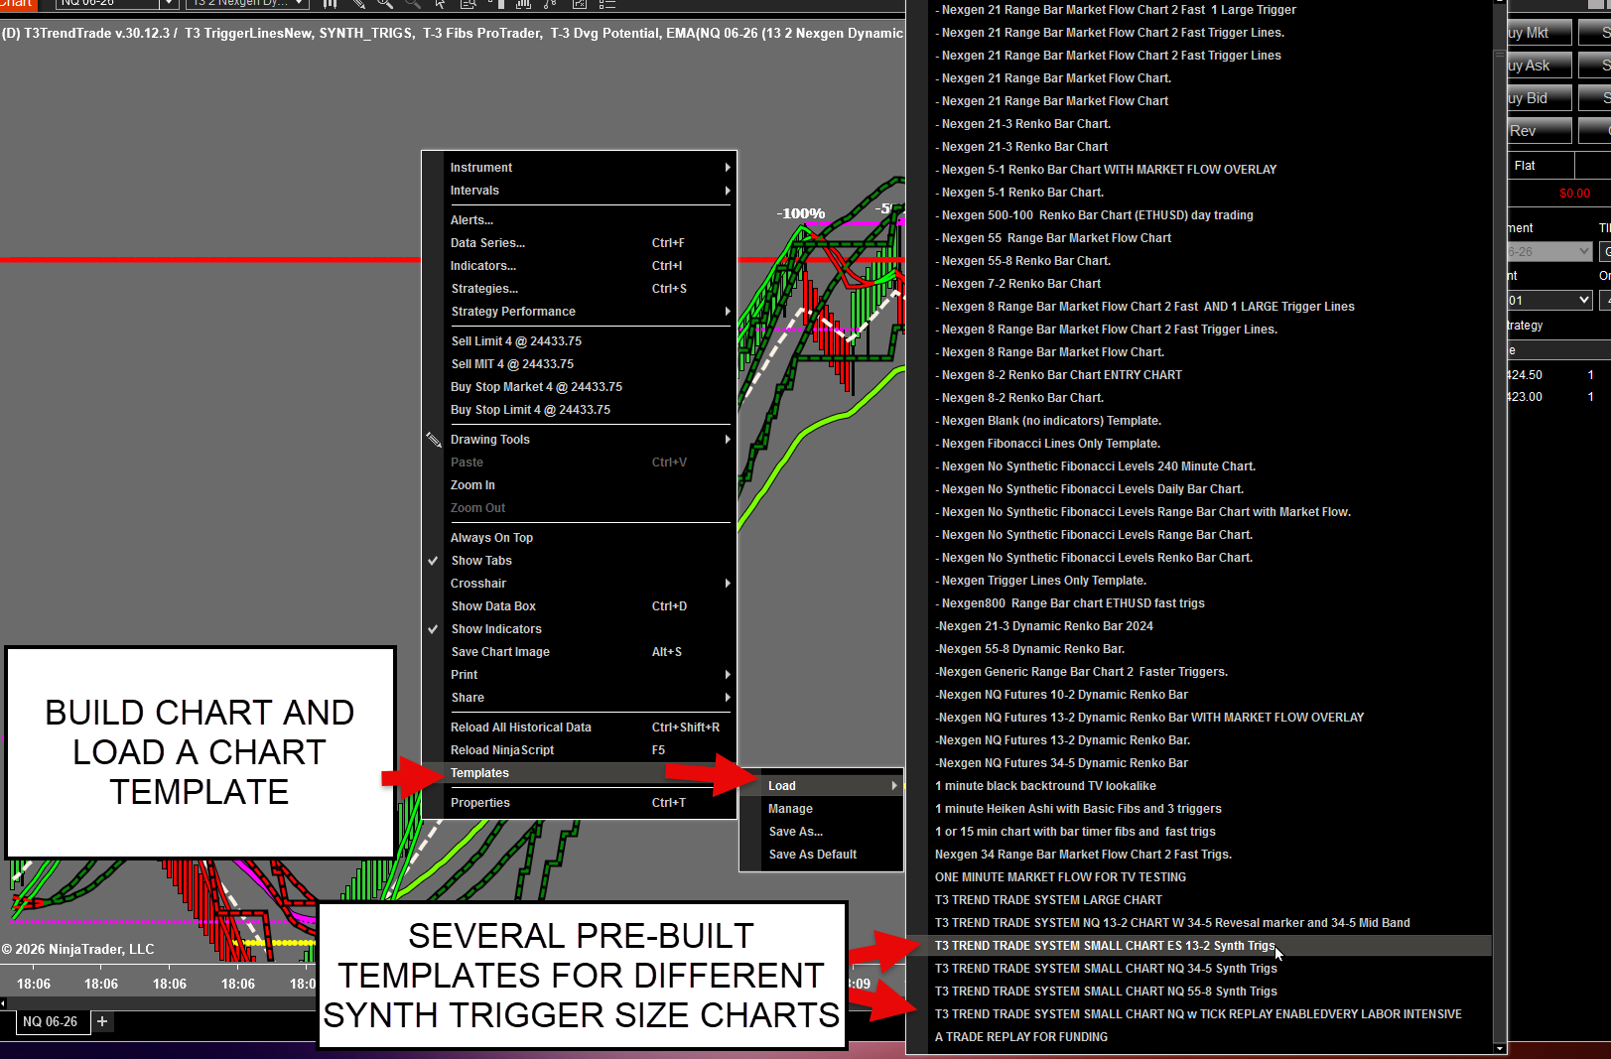Click the scroll-left arrow on chart scrollbar
The height and width of the screenshot is (1059, 1611).
[x=4, y=1003]
